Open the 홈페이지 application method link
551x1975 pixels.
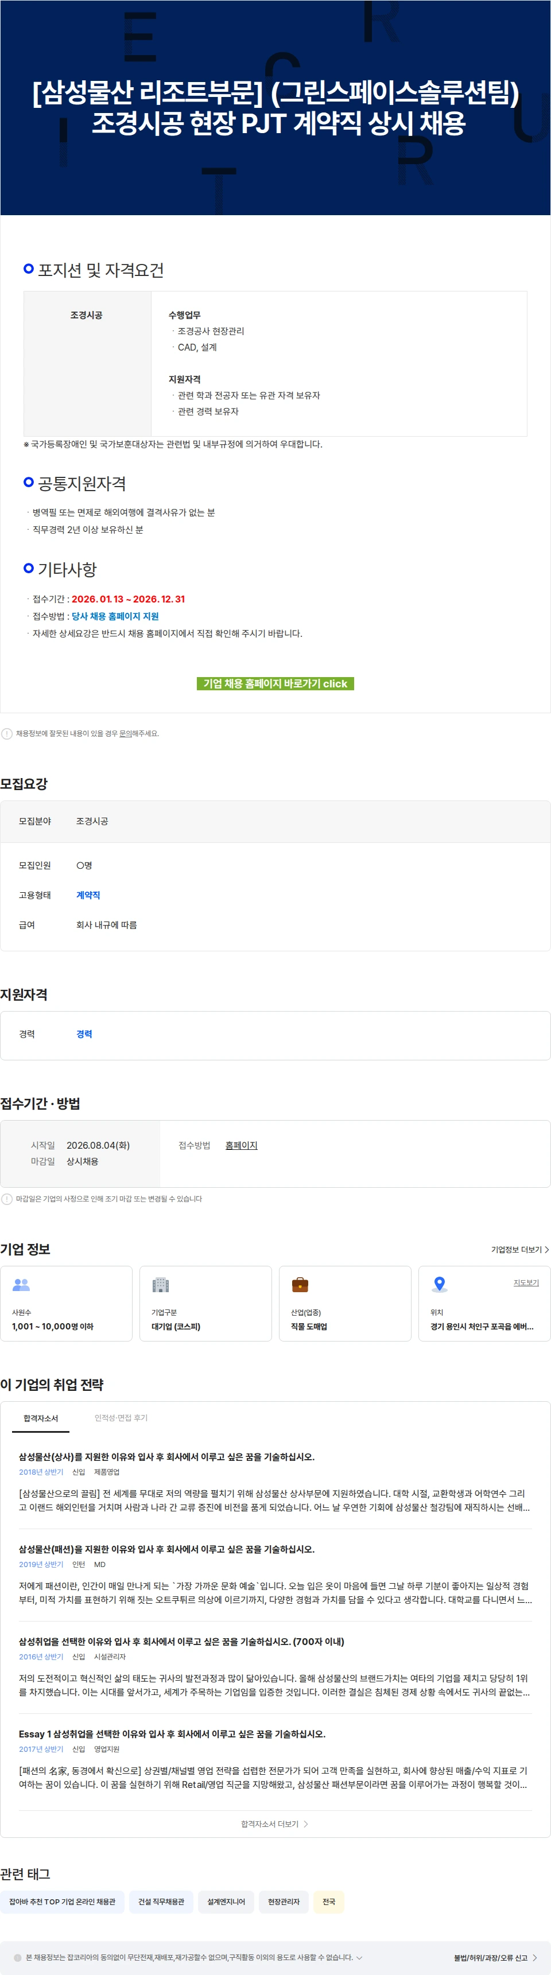click(x=241, y=1145)
